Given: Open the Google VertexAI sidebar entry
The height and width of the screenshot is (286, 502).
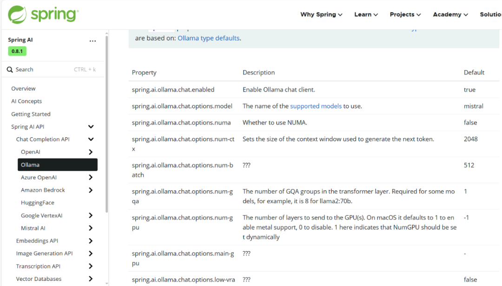Looking at the screenshot, I should click(x=42, y=215).
